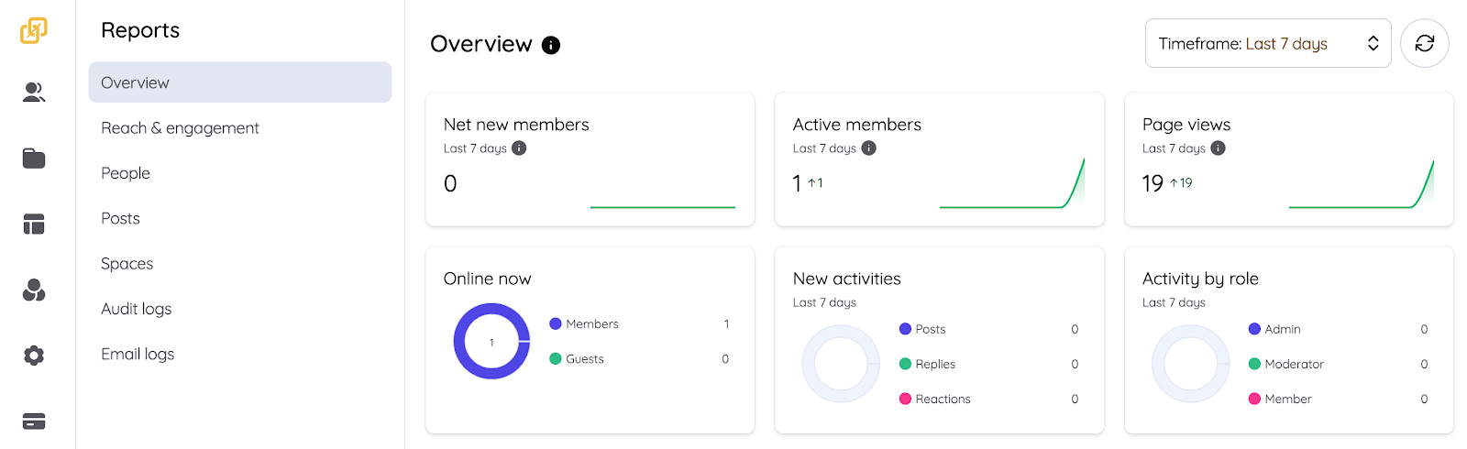Click the Page views value 19

1153,183
